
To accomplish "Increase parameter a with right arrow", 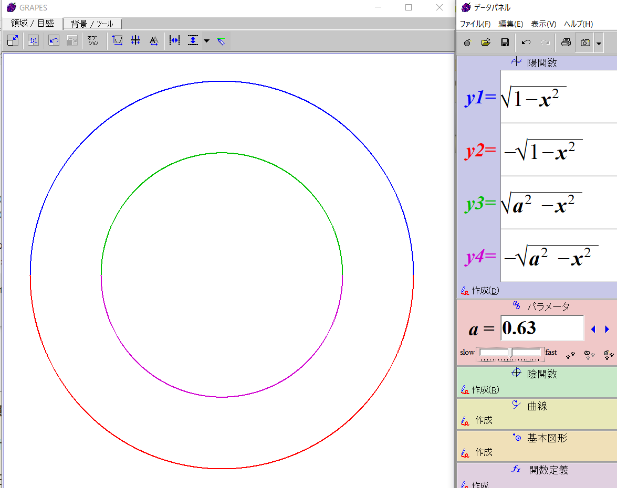I will pos(607,329).
